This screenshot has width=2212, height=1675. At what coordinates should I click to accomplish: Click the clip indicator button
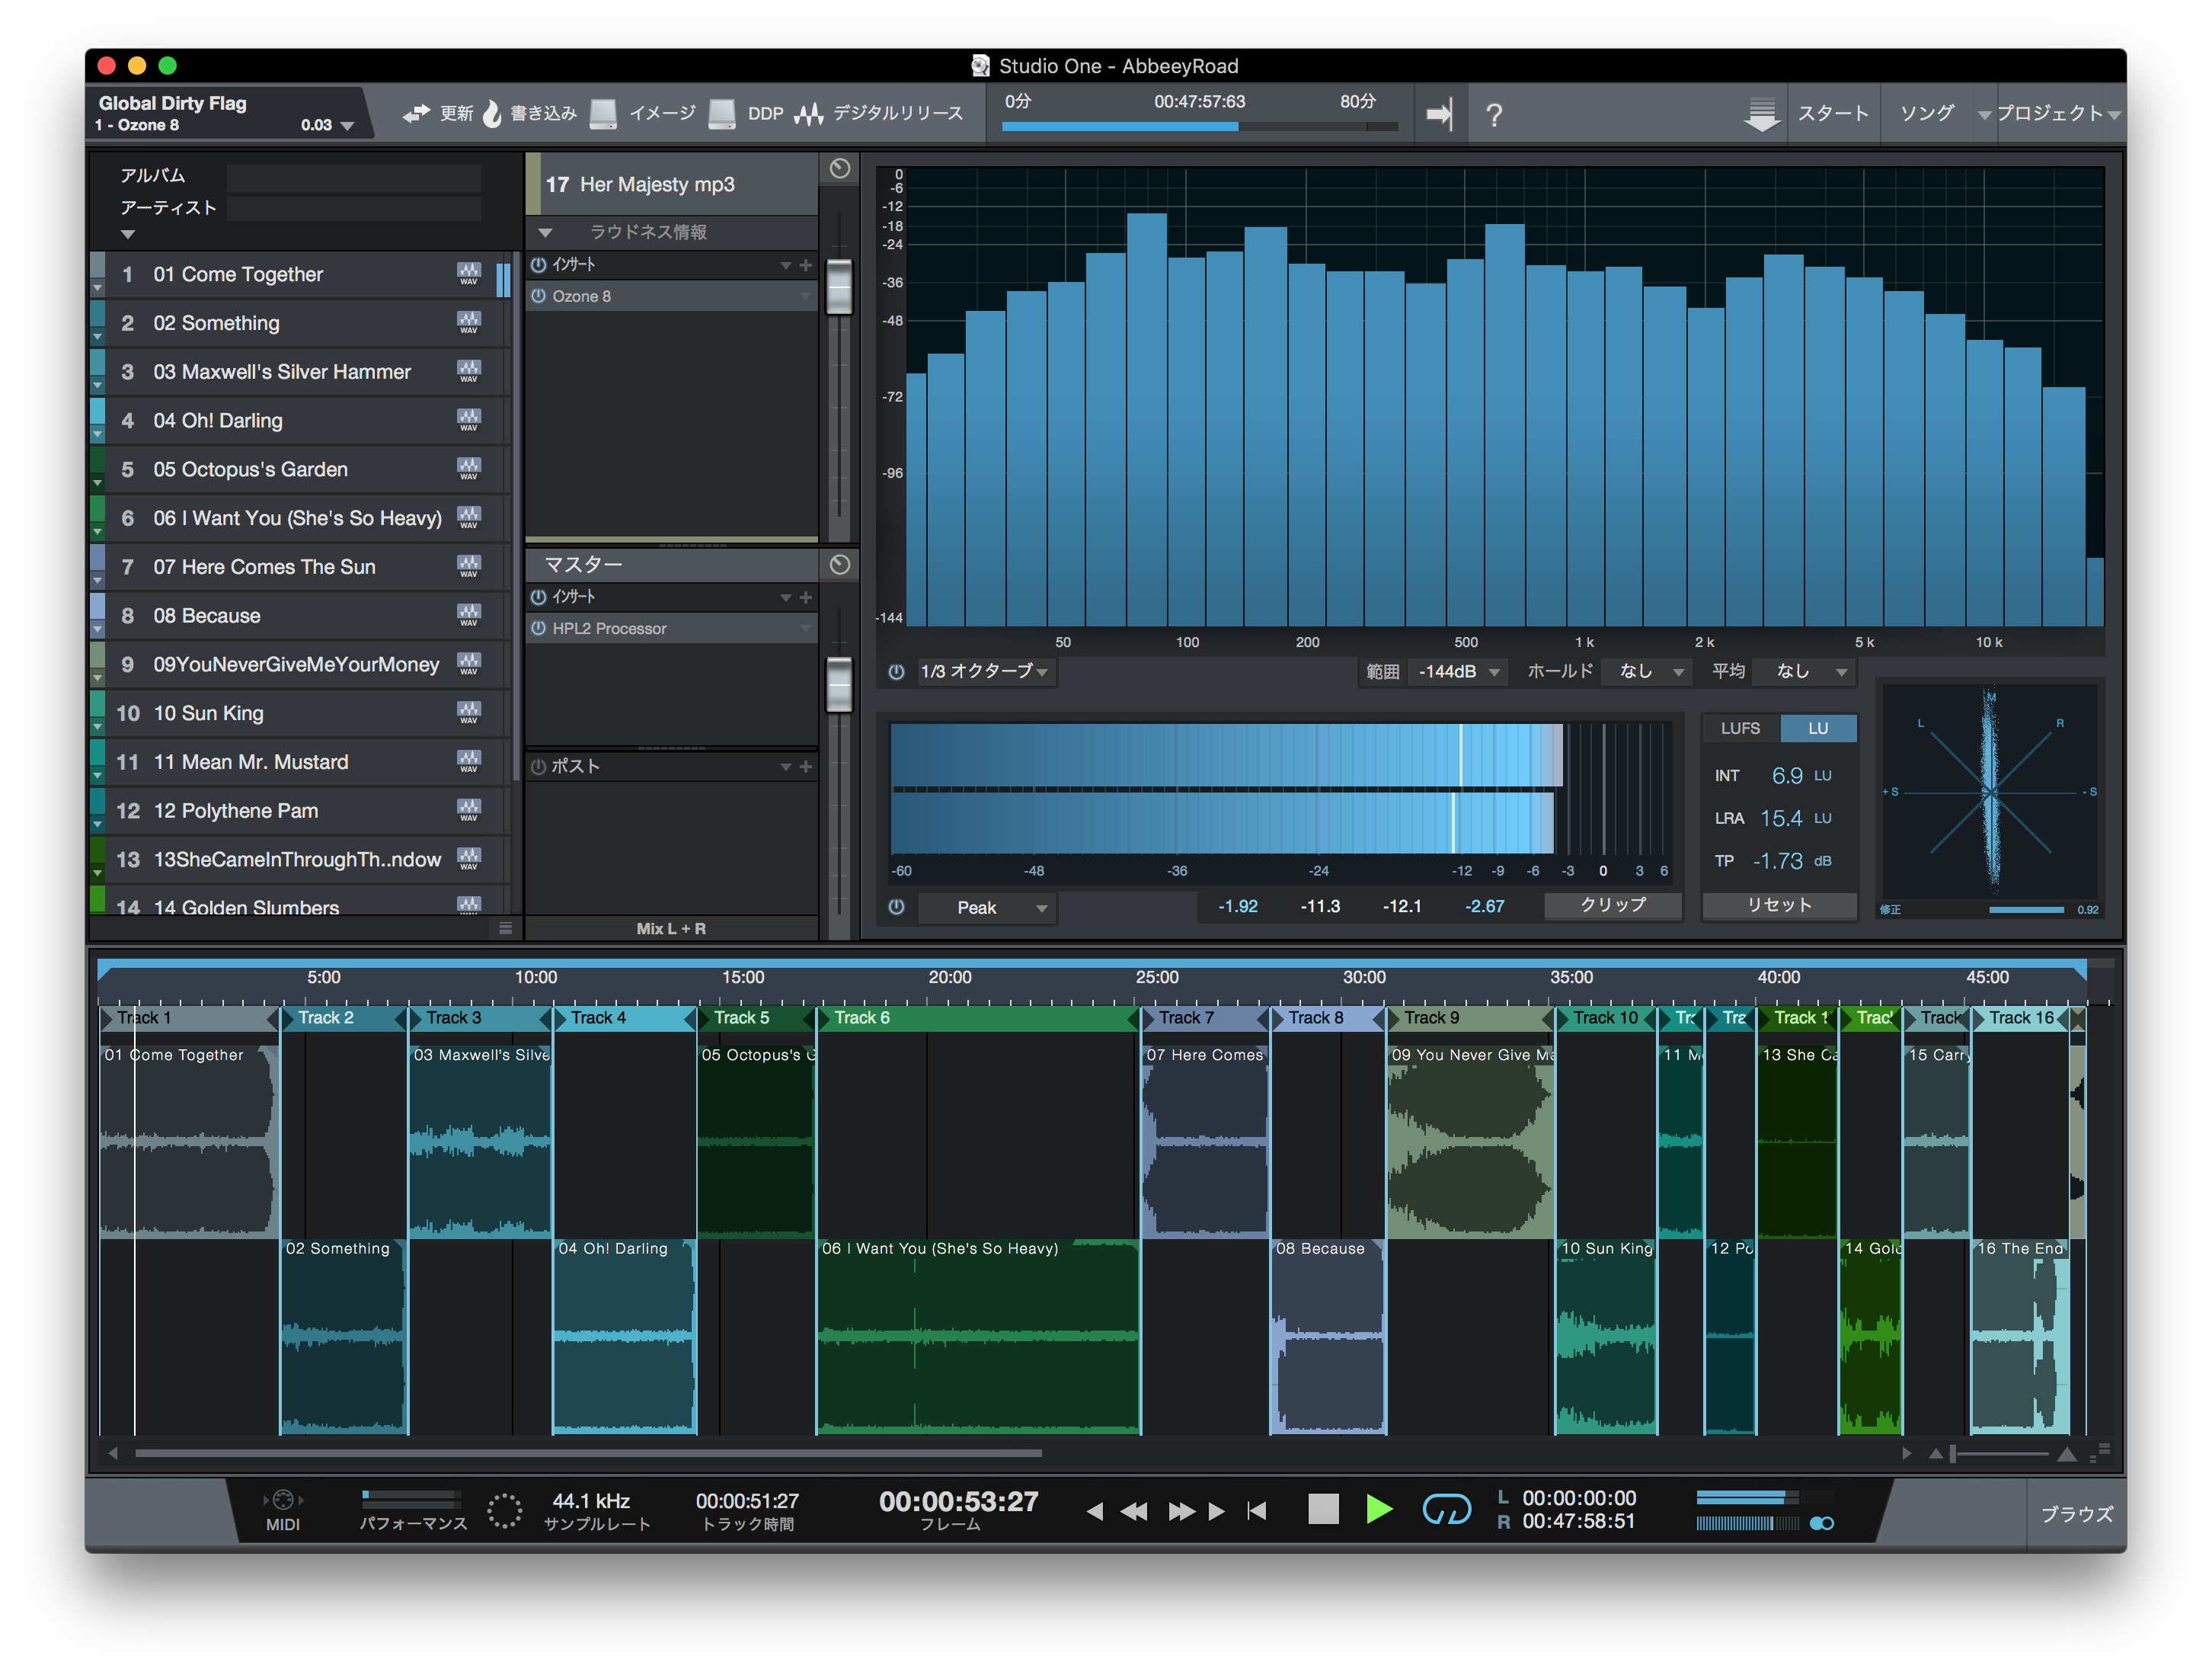tap(1612, 905)
